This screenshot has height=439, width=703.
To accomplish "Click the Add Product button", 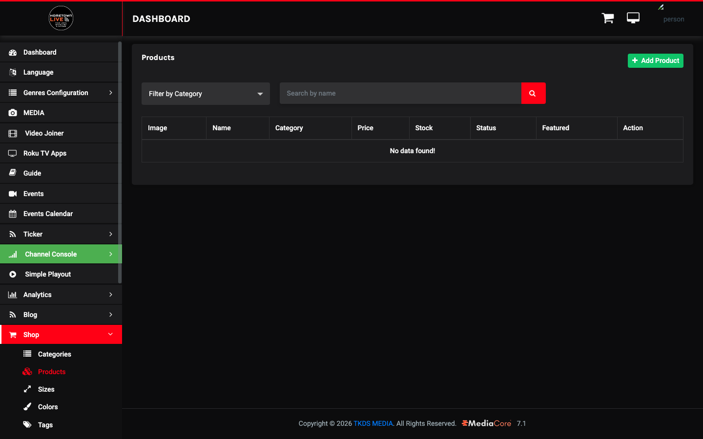I will click(656, 60).
